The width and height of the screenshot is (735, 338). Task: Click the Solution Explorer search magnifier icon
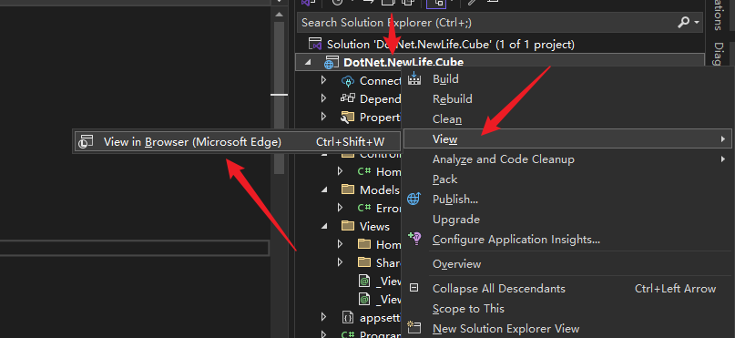pyautogui.click(x=684, y=22)
